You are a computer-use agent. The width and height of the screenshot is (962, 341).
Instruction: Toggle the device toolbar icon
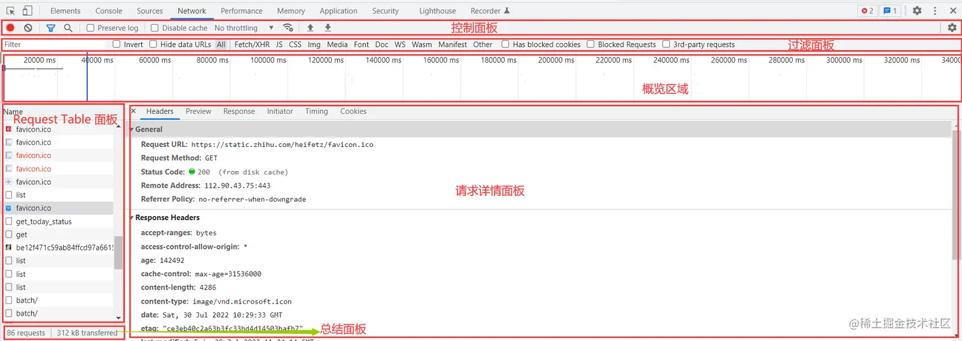click(27, 11)
